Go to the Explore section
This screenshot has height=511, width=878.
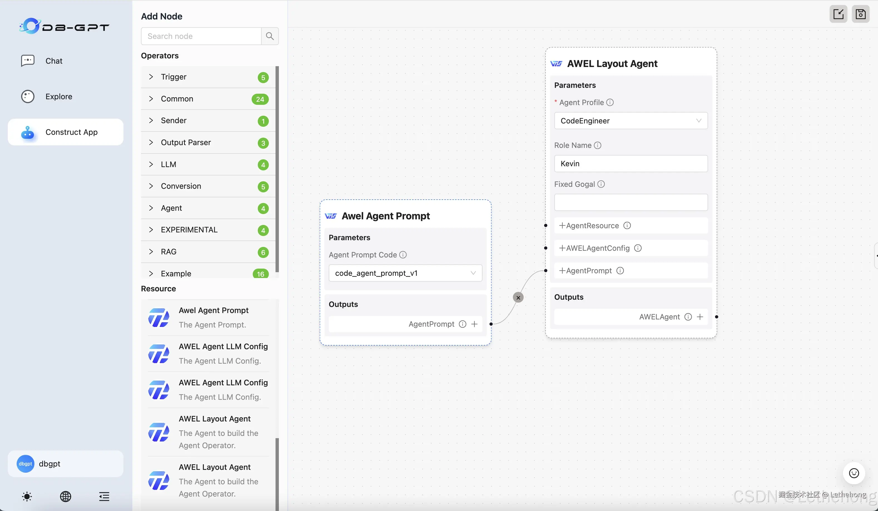59,96
